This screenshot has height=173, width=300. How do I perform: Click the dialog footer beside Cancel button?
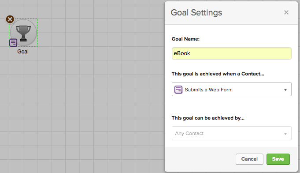200,159
